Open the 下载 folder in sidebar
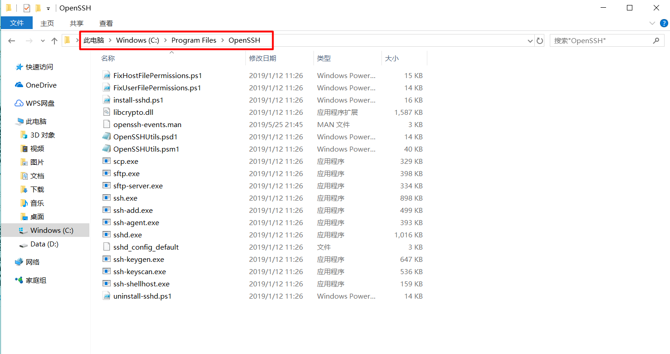The height and width of the screenshot is (354, 670). pos(37,189)
